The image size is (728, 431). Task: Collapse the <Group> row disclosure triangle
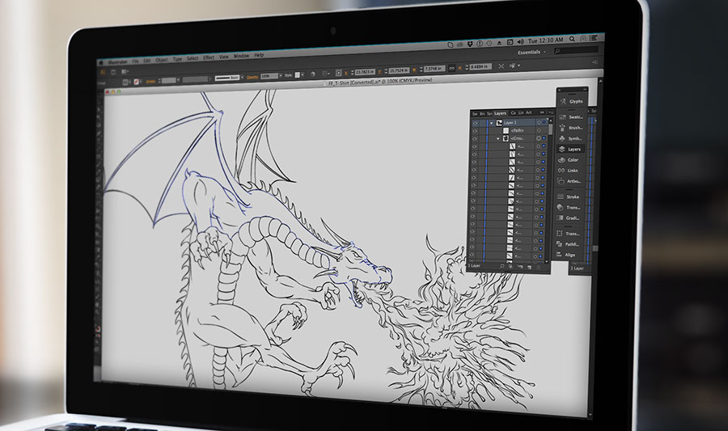tap(498, 138)
